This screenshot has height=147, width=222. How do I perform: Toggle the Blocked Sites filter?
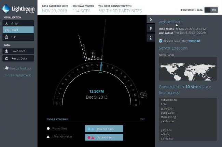click(x=104, y=137)
